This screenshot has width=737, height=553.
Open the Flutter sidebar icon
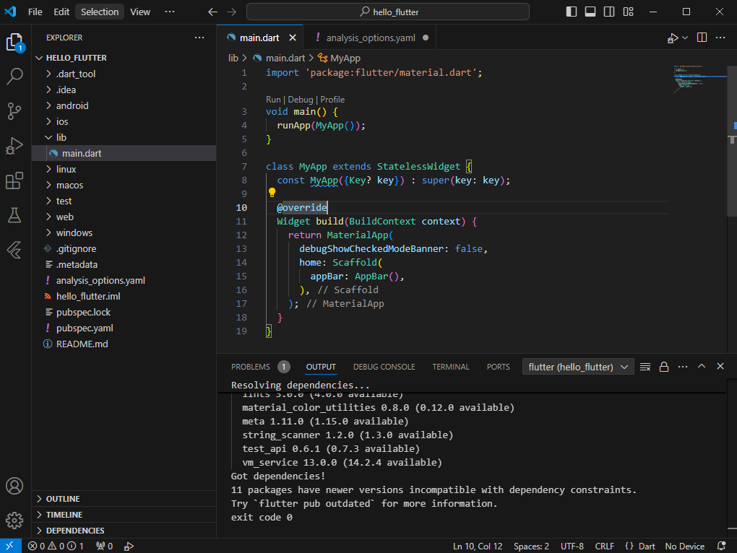tap(14, 250)
